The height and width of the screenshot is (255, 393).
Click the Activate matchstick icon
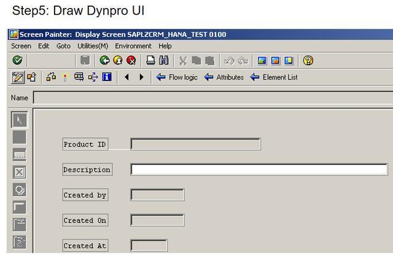point(65,78)
